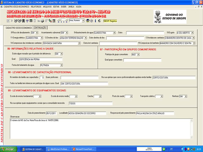
Task: Expand the Participa de grupo comunitario dropdown
Action: (138, 55)
